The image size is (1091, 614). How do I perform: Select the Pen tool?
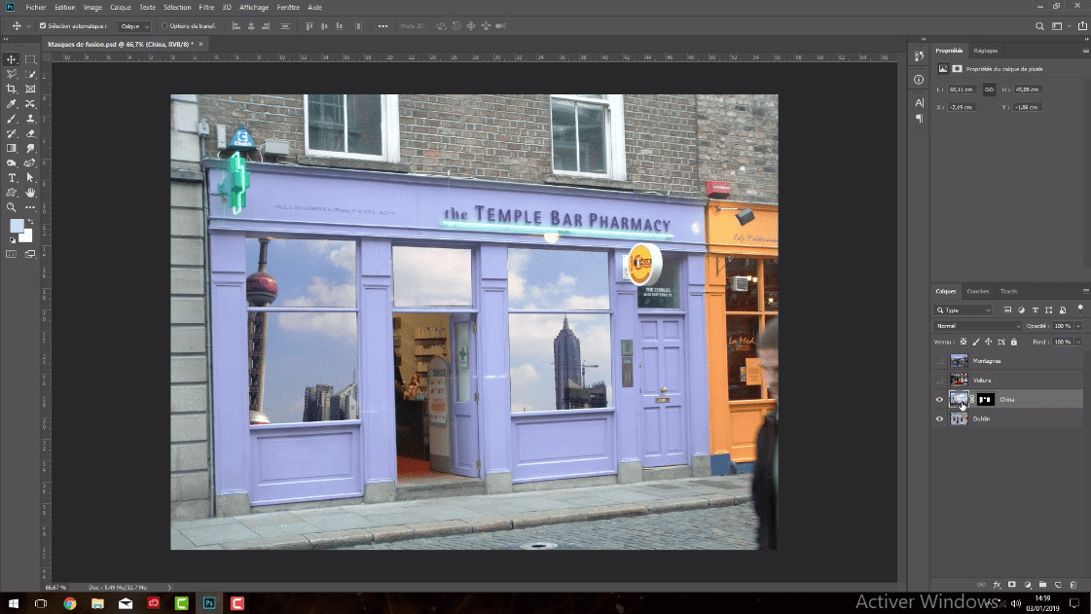(x=30, y=163)
